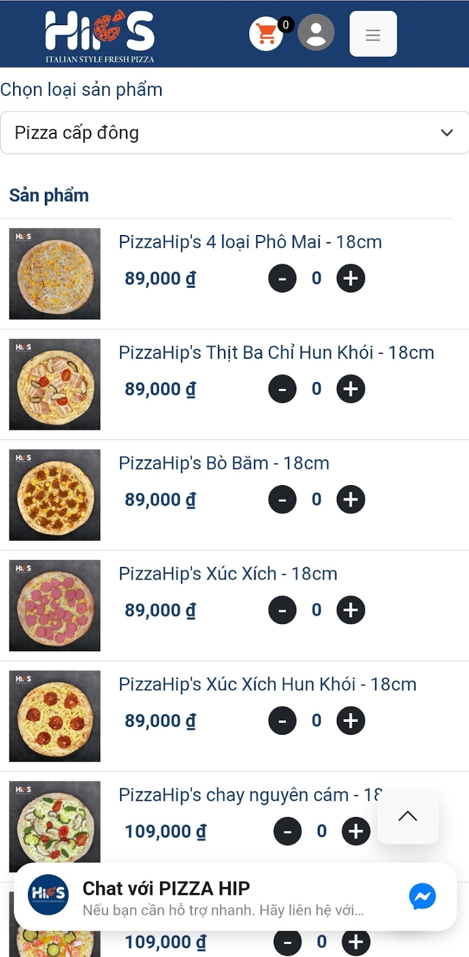Expand the Pizza cấp đông category dropdown
The height and width of the screenshot is (957, 469).
tap(234, 133)
